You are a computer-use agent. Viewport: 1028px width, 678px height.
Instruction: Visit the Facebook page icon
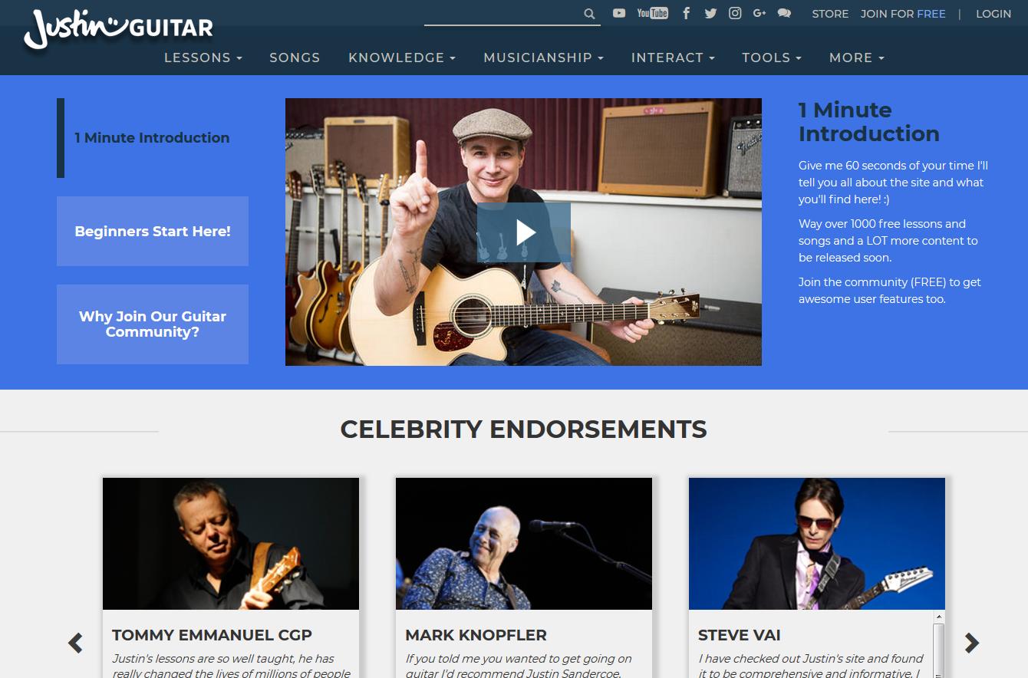pyautogui.click(x=687, y=13)
